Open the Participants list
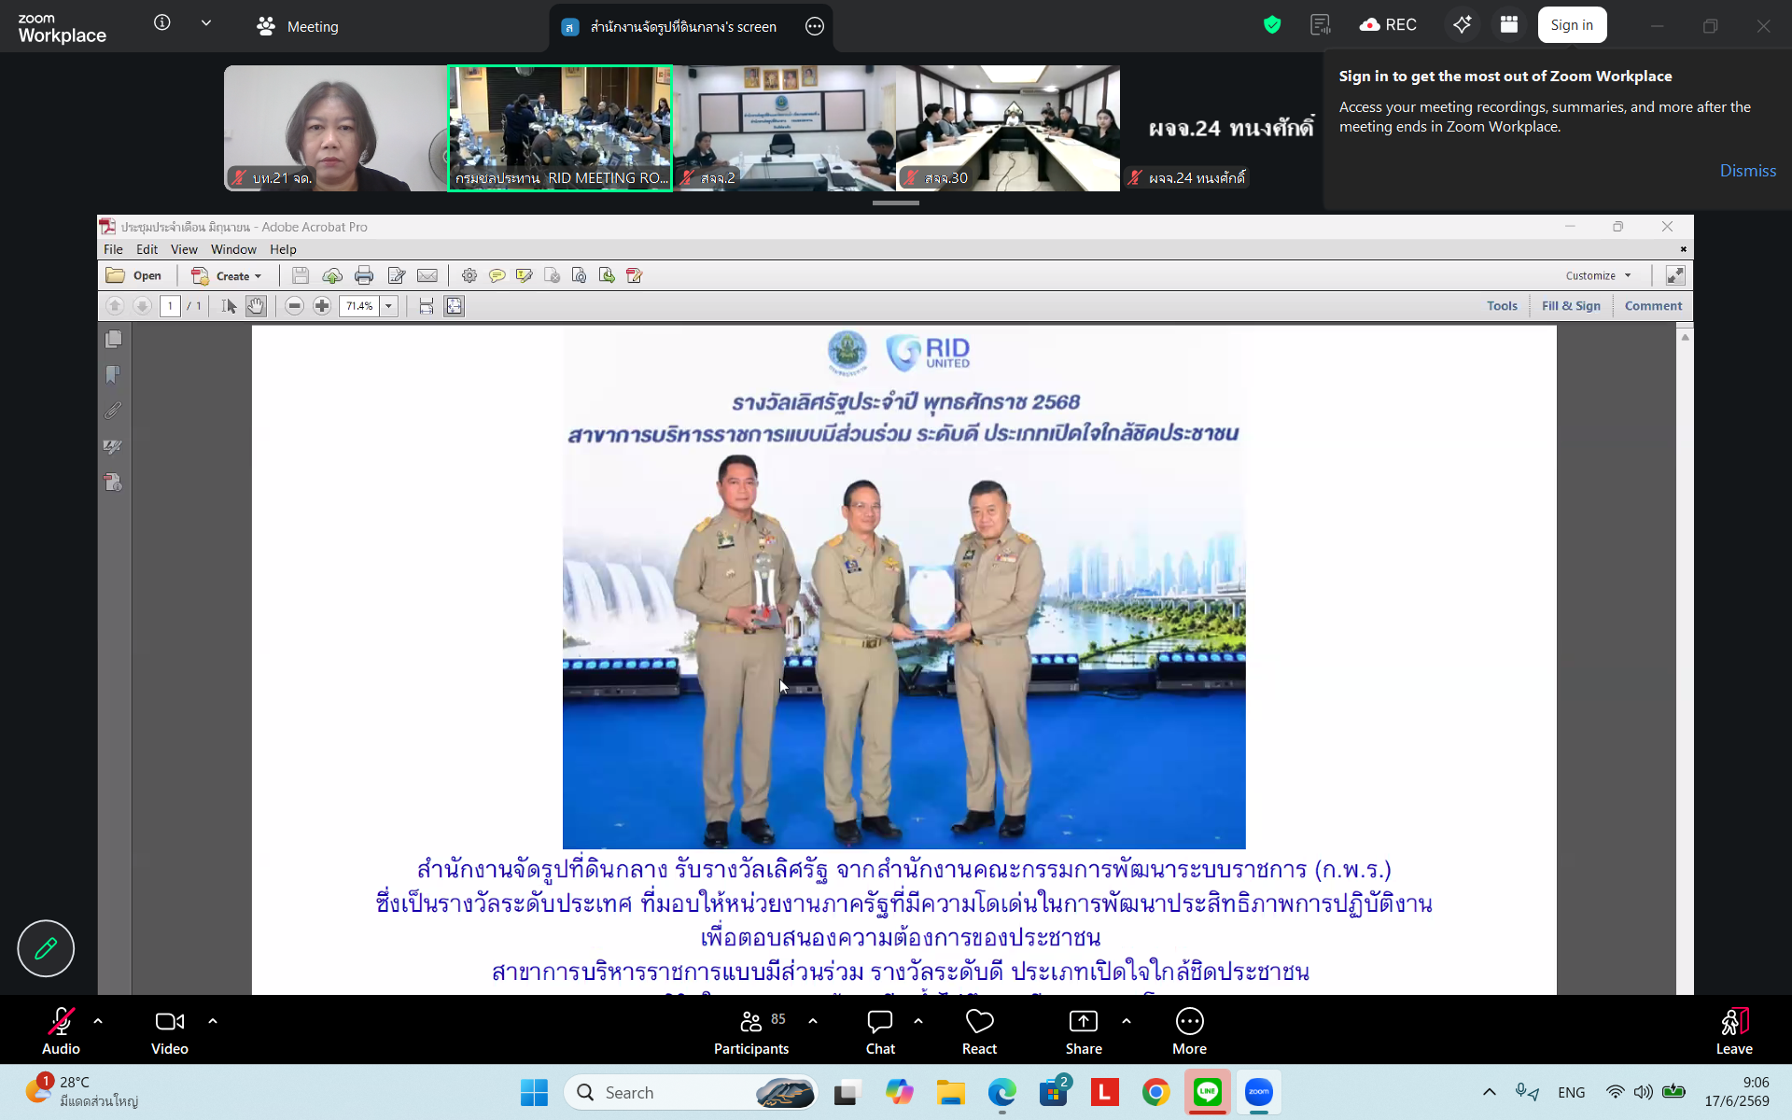The width and height of the screenshot is (1792, 1120). (x=752, y=1031)
